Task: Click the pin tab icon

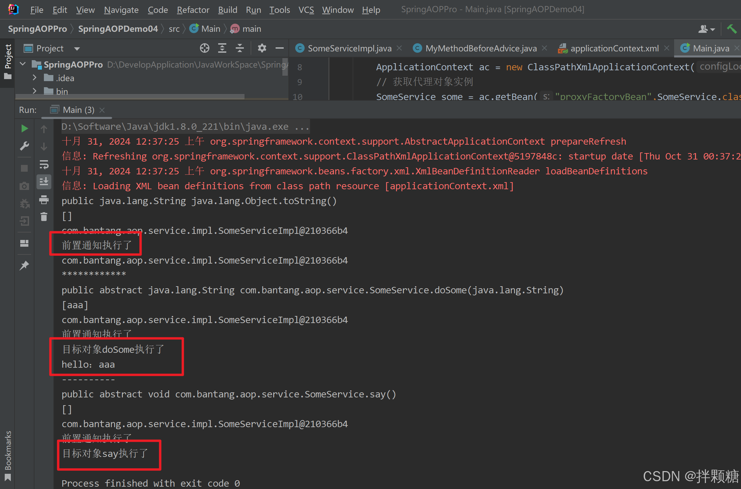Action: tap(24, 266)
